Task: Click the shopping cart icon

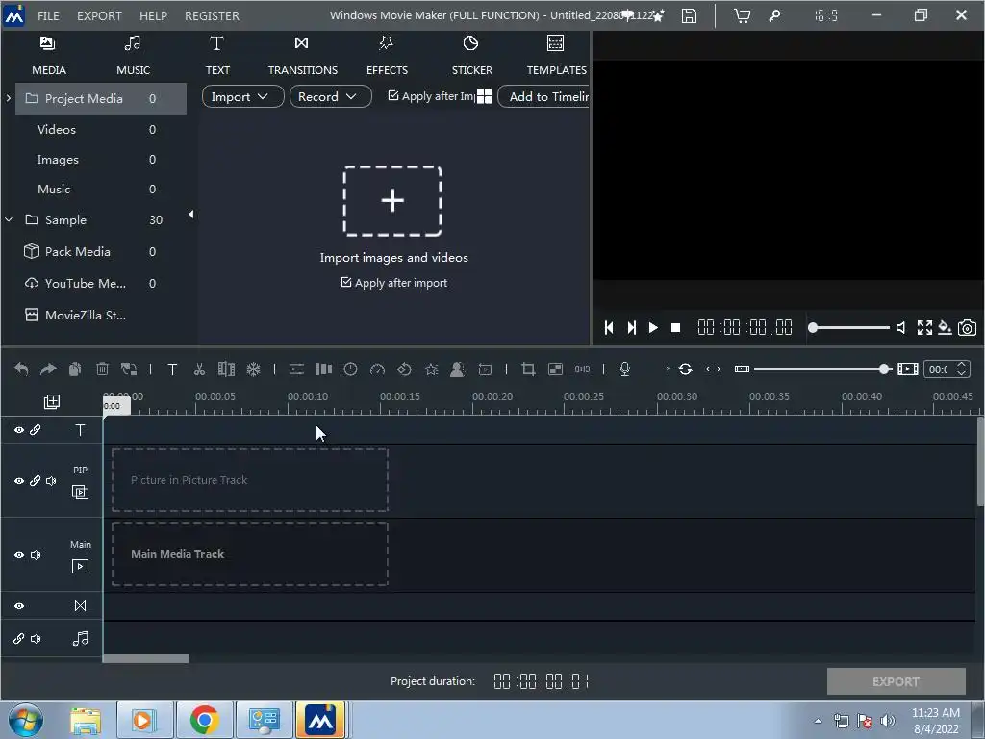Action: (x=742, y=15)
